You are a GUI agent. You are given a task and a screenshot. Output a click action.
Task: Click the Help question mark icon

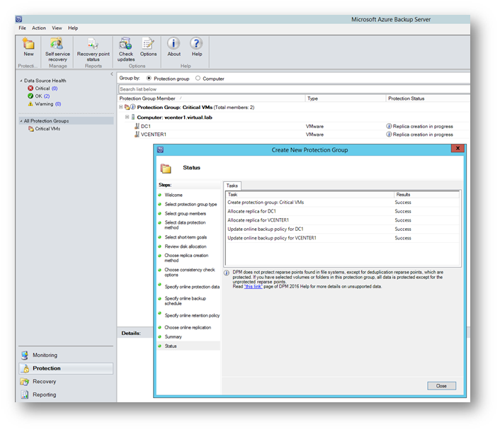pos(196,43)
